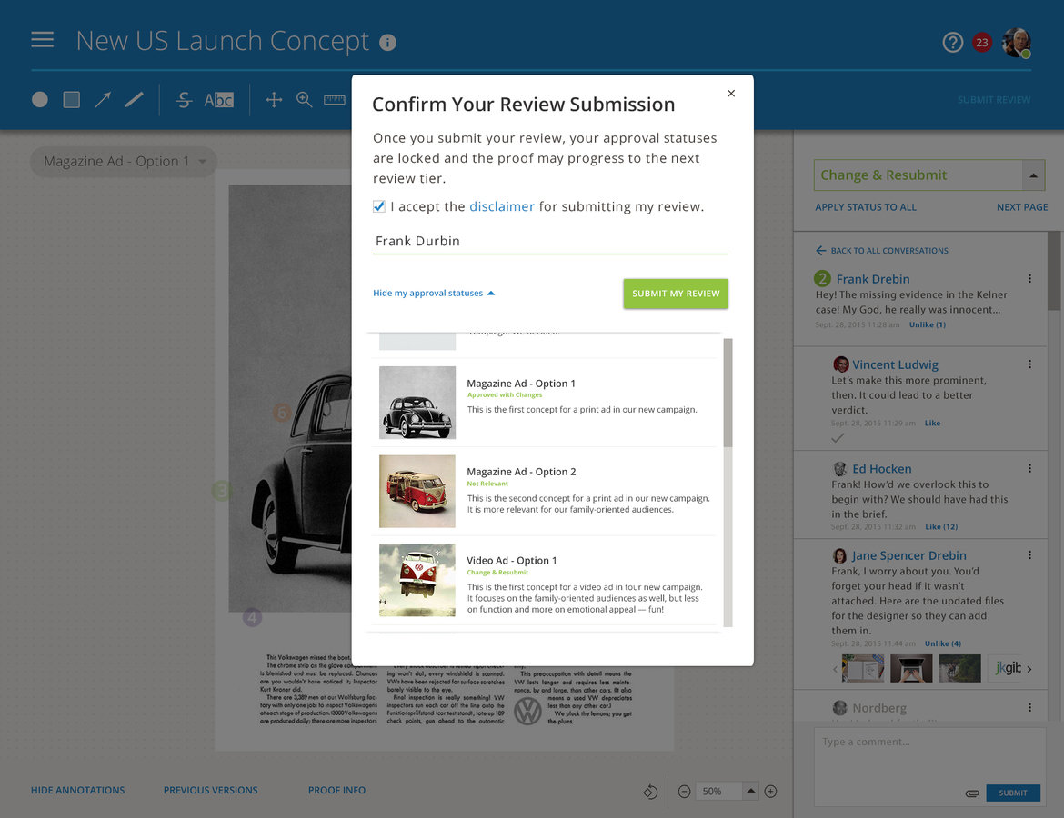The image size is (1064, 818).
Task: View the 23 notifications badge
Action: [x=981, y=42]
